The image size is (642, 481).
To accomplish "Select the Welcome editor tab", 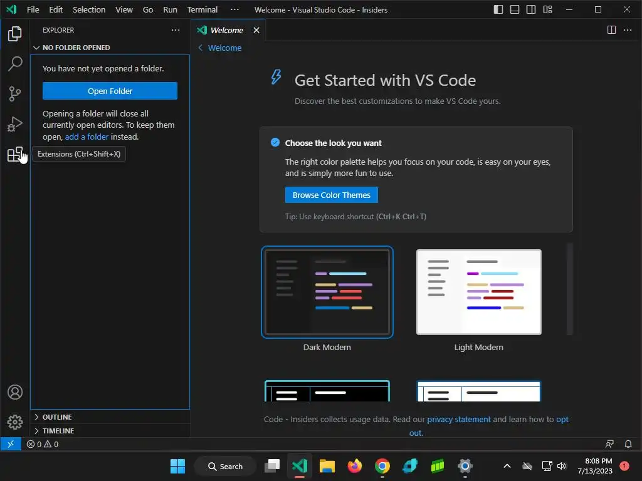I will tap(226, 30).
